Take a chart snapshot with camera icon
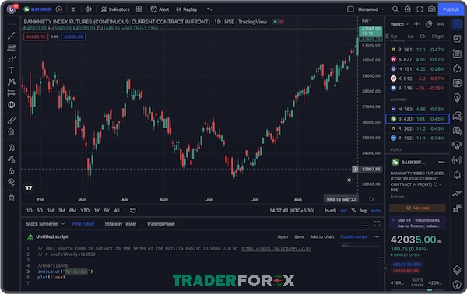This screenshot has height=294, width=467. tap(431, 9)
